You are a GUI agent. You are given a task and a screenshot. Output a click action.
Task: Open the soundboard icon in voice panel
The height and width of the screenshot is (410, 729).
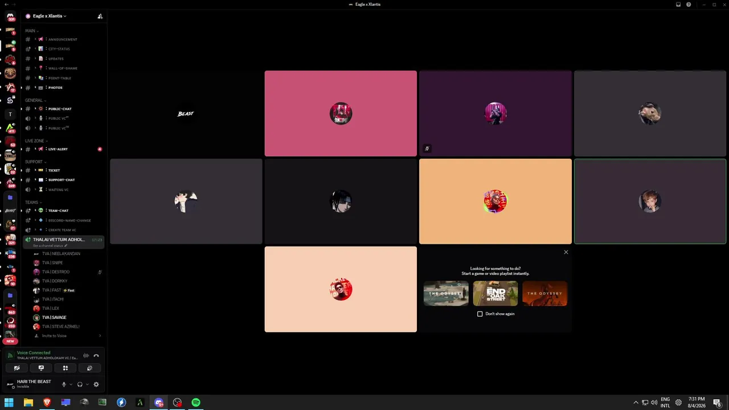pos(89,368)
